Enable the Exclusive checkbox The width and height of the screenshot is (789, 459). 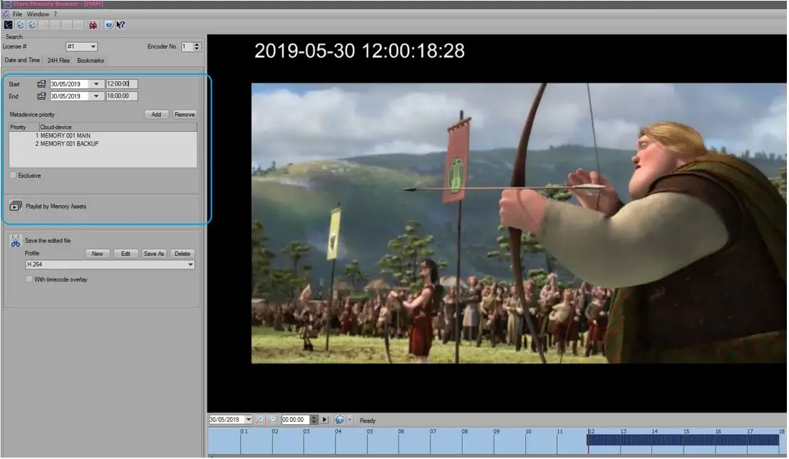pyautogui.click(x=14, y=175)
